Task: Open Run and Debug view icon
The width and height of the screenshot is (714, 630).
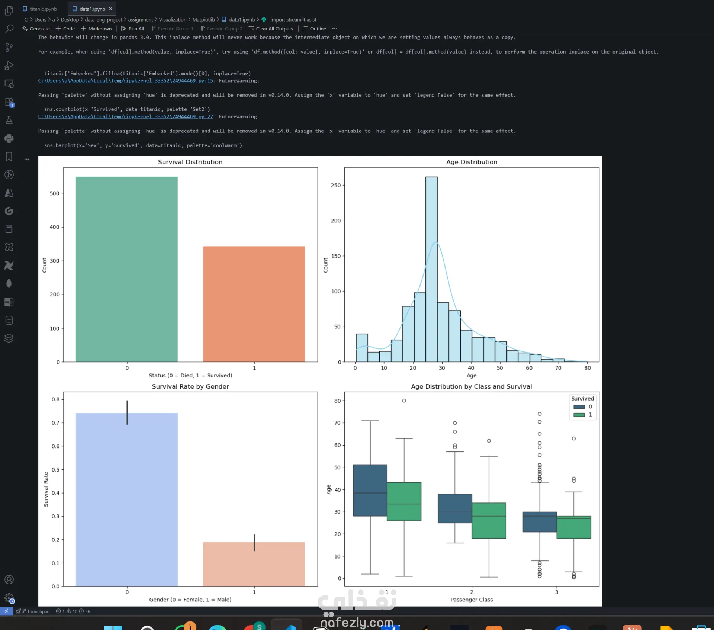Action: (9, 65)
